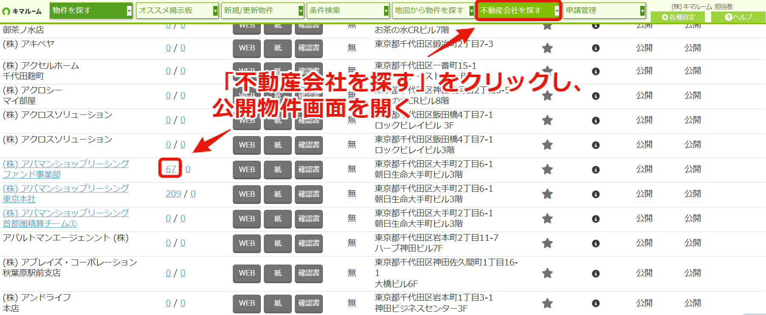Screen dimensions: 766x315
Task: Open info icon on 東京本社 row
Action: click(x=596, y=194)
